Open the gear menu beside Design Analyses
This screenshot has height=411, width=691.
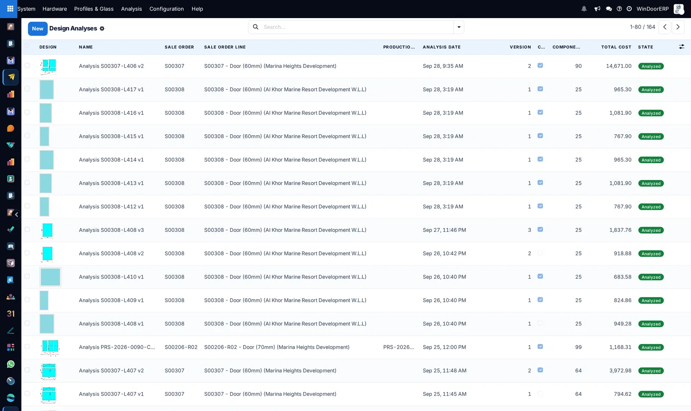[102, 28]
